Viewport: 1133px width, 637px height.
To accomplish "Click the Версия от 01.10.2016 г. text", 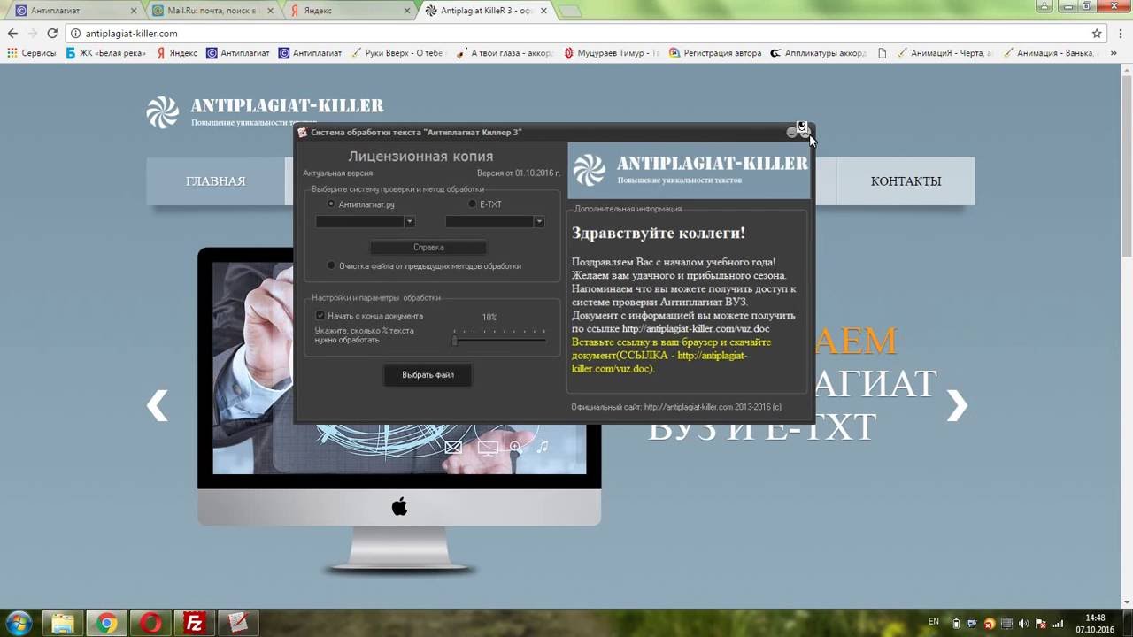I will [x=519, y=173].
